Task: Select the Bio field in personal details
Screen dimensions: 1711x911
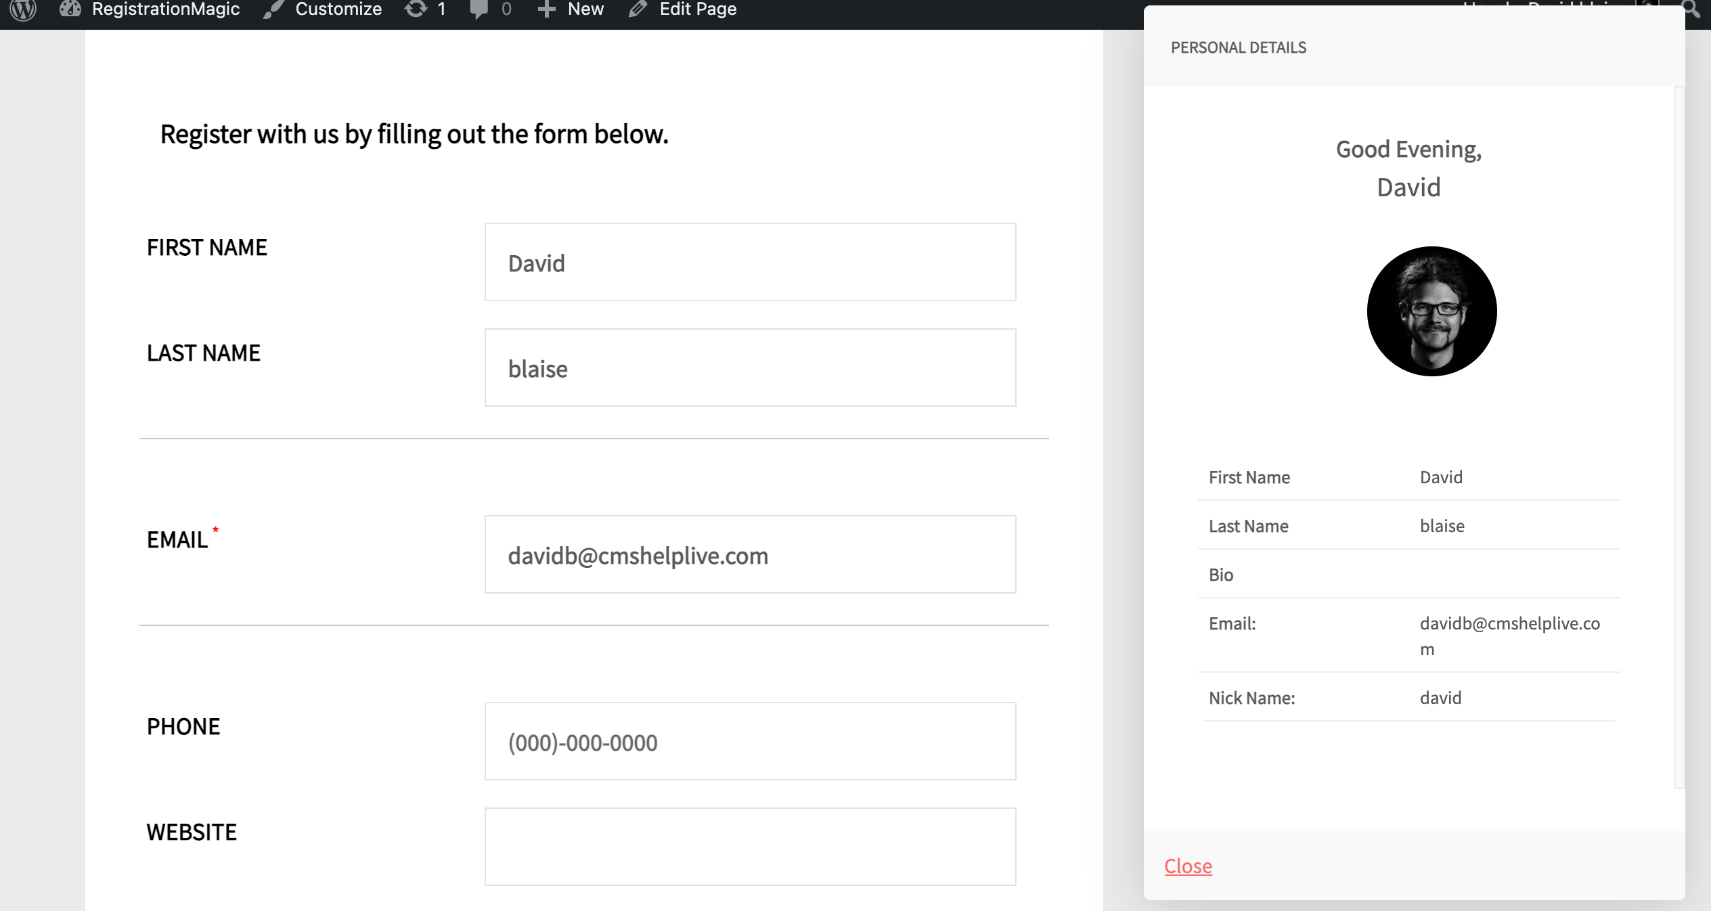Action: pyautogui.click(x=1221, y=574)
